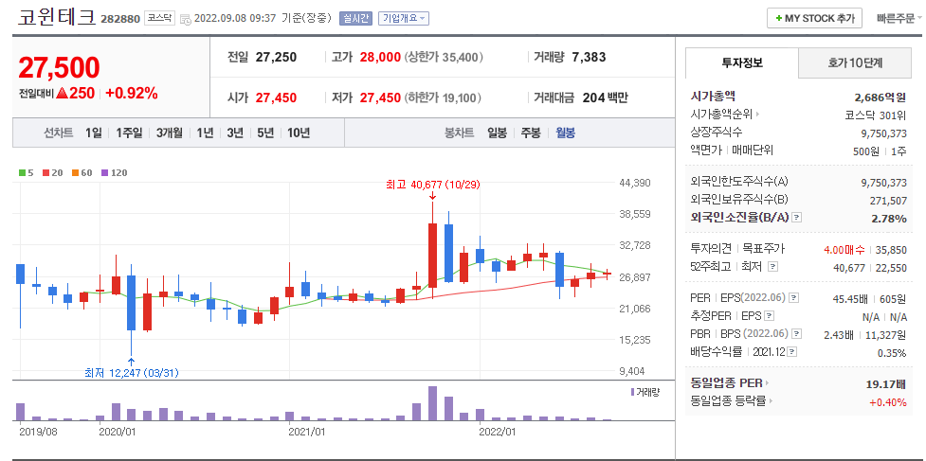
Task: Click 목표주가 value 35,850
Action: [x=891, y=249]
